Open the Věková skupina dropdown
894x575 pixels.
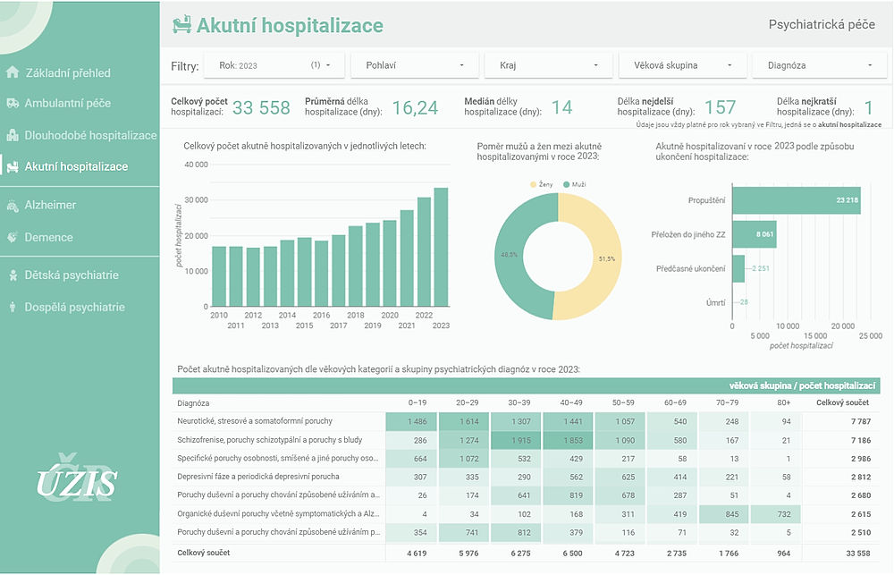[684, 64]
